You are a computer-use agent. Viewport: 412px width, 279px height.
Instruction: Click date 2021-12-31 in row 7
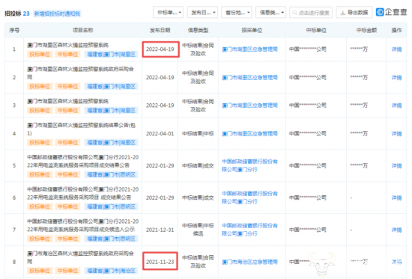pos(160,230)
